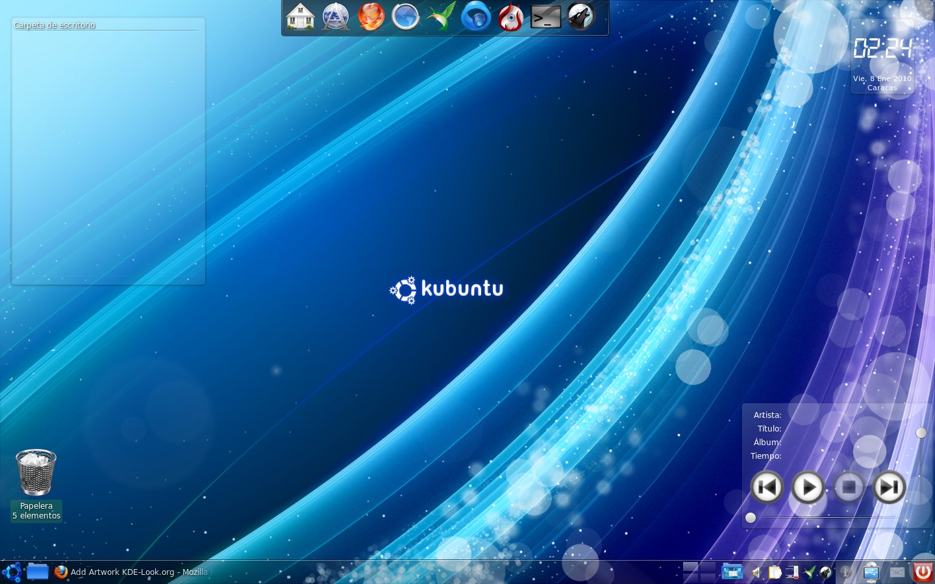Skip to next track in media player
Image resolution: width=935 pixels, height=584 pixels.
tap(890, 487)
